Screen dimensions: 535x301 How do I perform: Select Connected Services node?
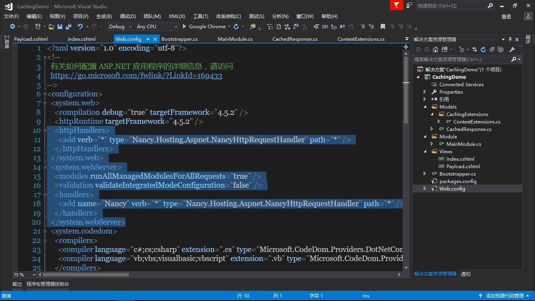click(x=461, y=84)
